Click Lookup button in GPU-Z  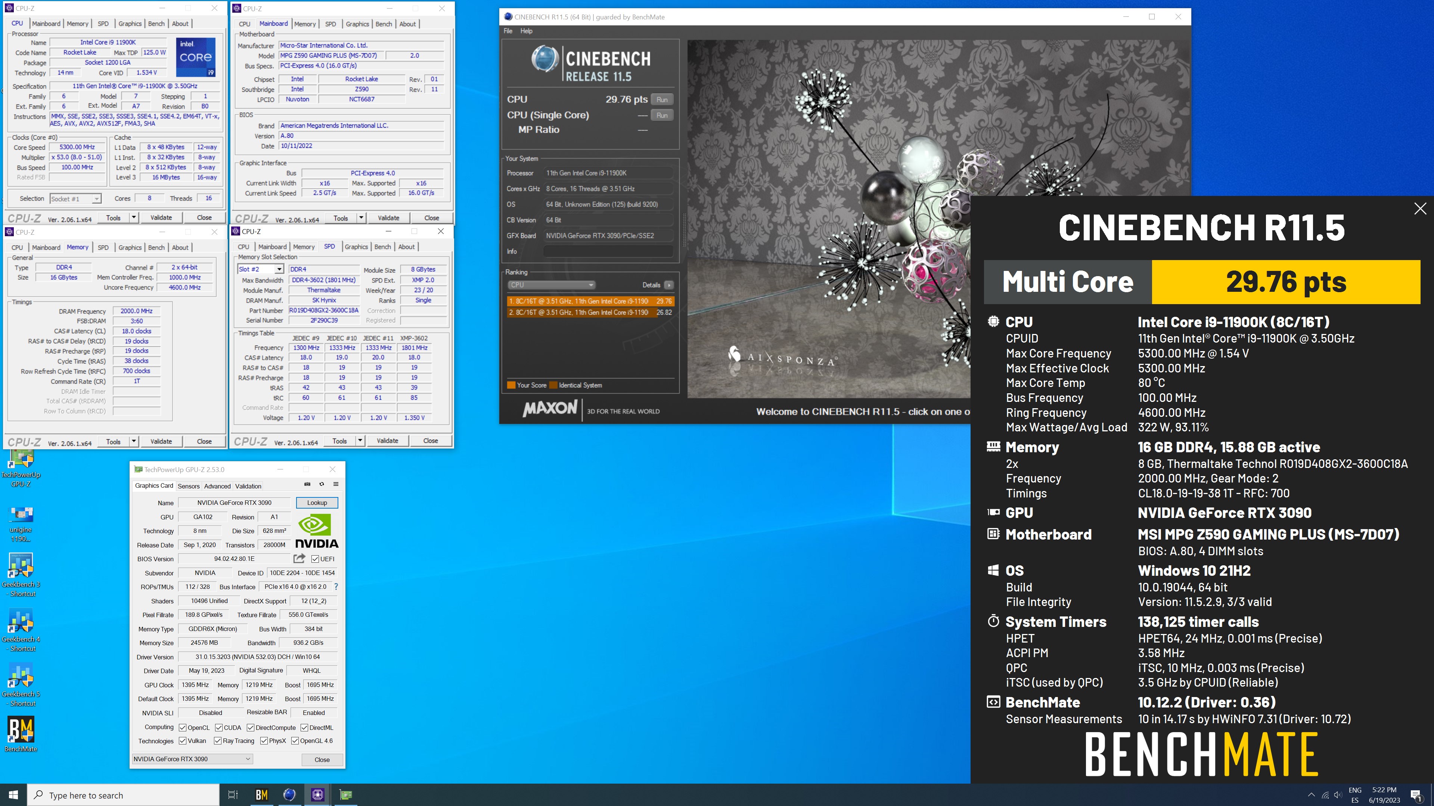[317, 502]
